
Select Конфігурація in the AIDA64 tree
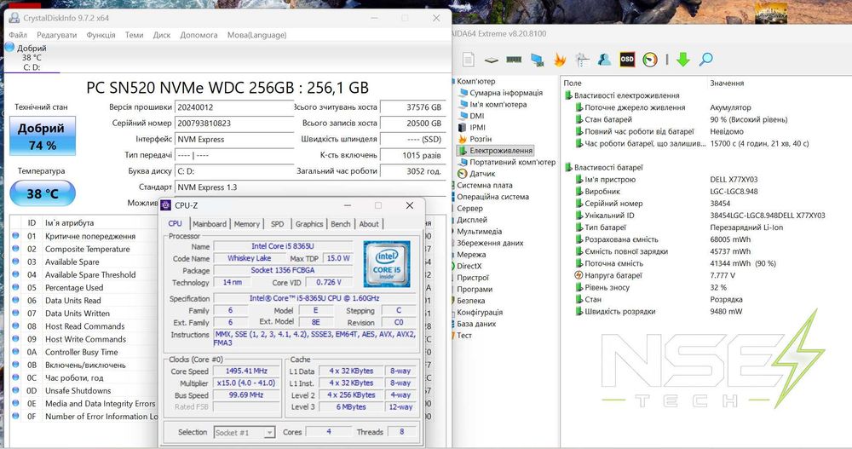tap(480, 313)
